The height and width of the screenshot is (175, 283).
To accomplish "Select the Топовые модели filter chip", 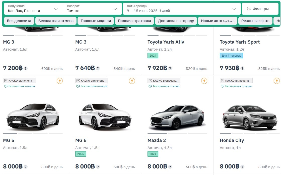I will pos(96,21).
